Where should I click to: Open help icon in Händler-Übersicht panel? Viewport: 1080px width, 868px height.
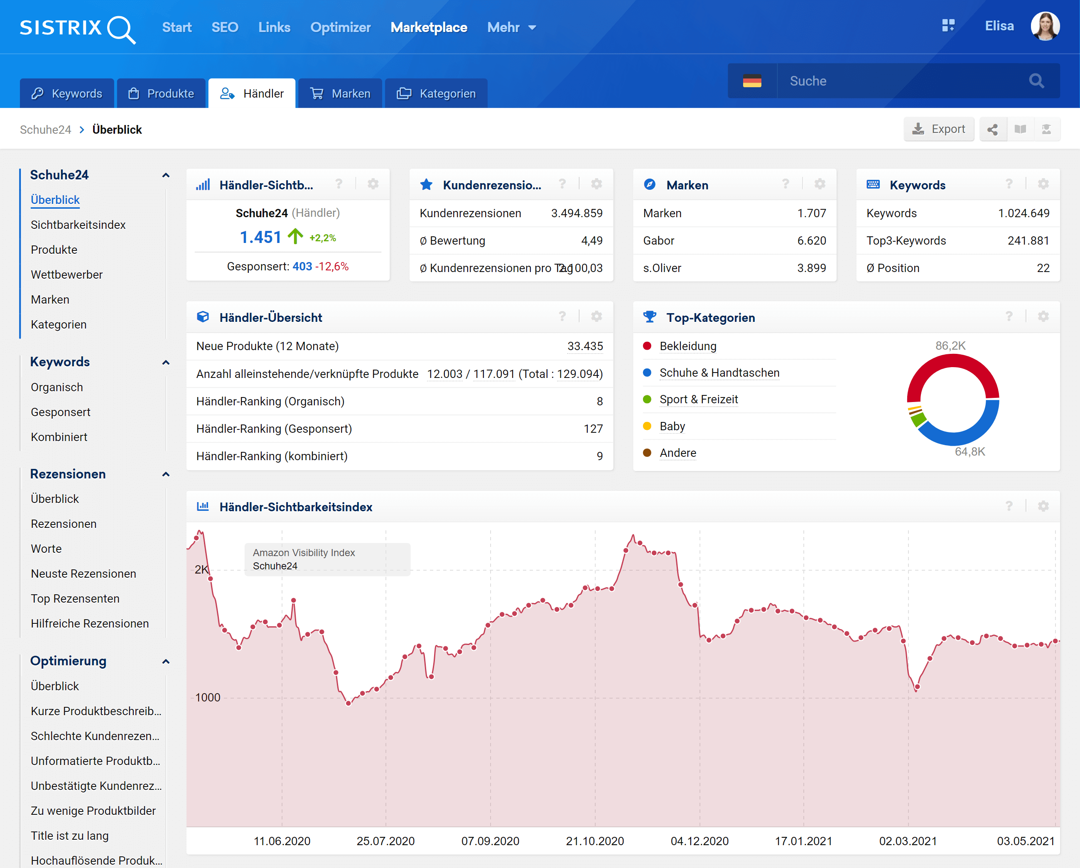coord(562,316)
